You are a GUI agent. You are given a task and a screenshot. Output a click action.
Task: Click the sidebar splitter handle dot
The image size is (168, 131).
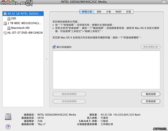[46, 59]
